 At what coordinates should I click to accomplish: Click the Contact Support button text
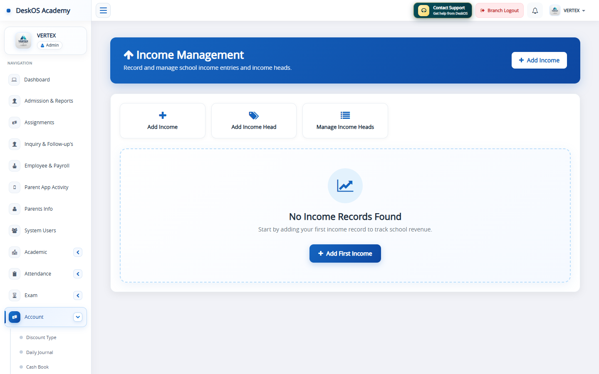(x=449, y=8)
